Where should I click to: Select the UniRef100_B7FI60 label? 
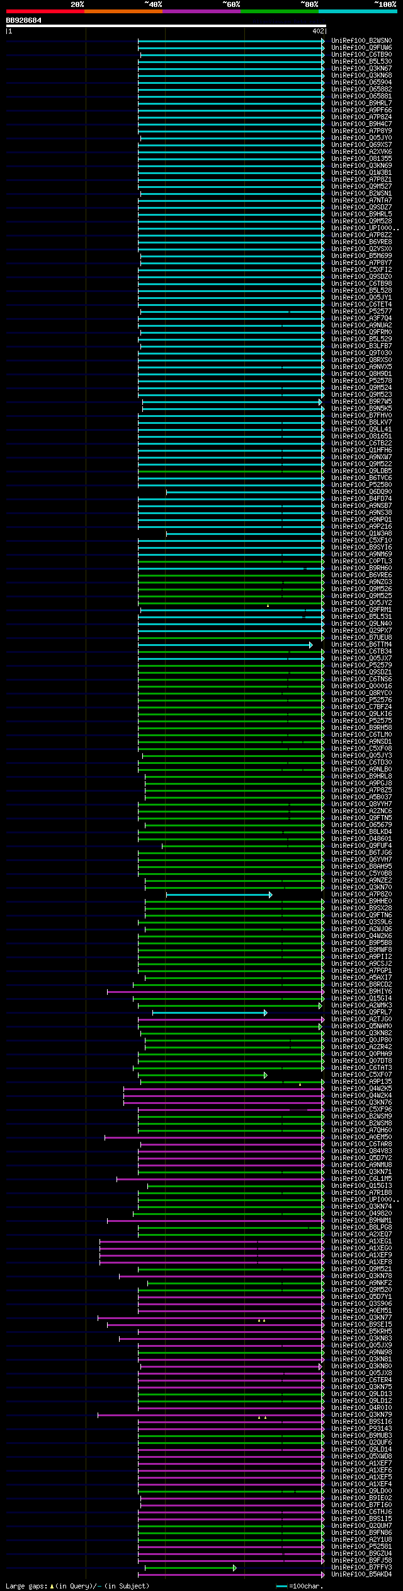pyautogui.click(x=361, y=1505)
